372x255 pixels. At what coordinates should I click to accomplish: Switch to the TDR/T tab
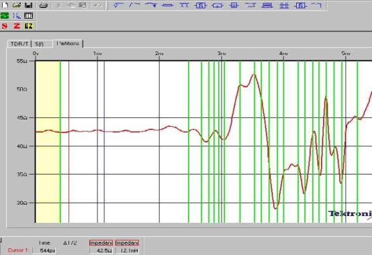click(19, 44)
